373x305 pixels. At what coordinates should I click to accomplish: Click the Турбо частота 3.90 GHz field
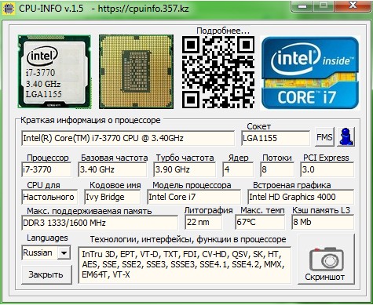click(185, 169)
